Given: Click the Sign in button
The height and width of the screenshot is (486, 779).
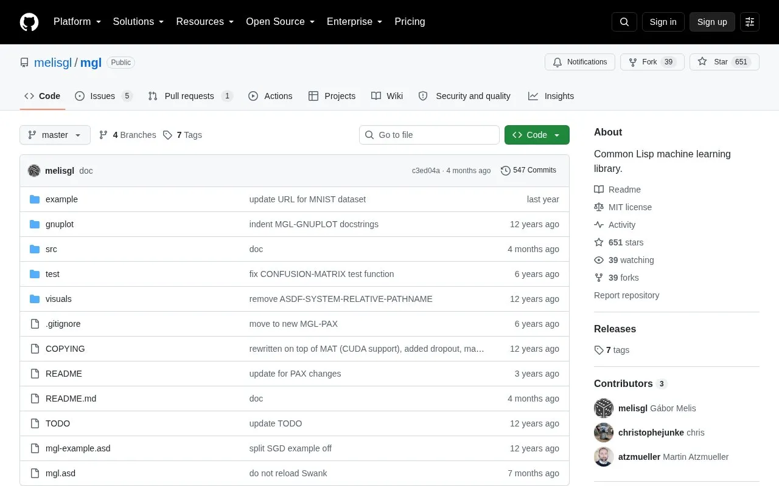Looking at the screenshot, I should click(663, 22).
